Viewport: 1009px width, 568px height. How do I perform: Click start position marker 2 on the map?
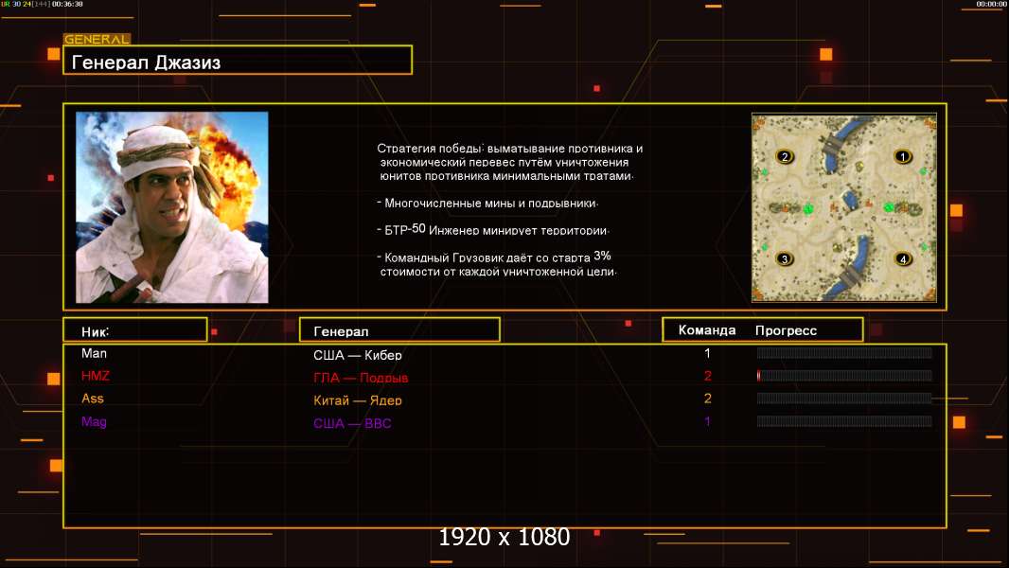click(x=784, y=156)
